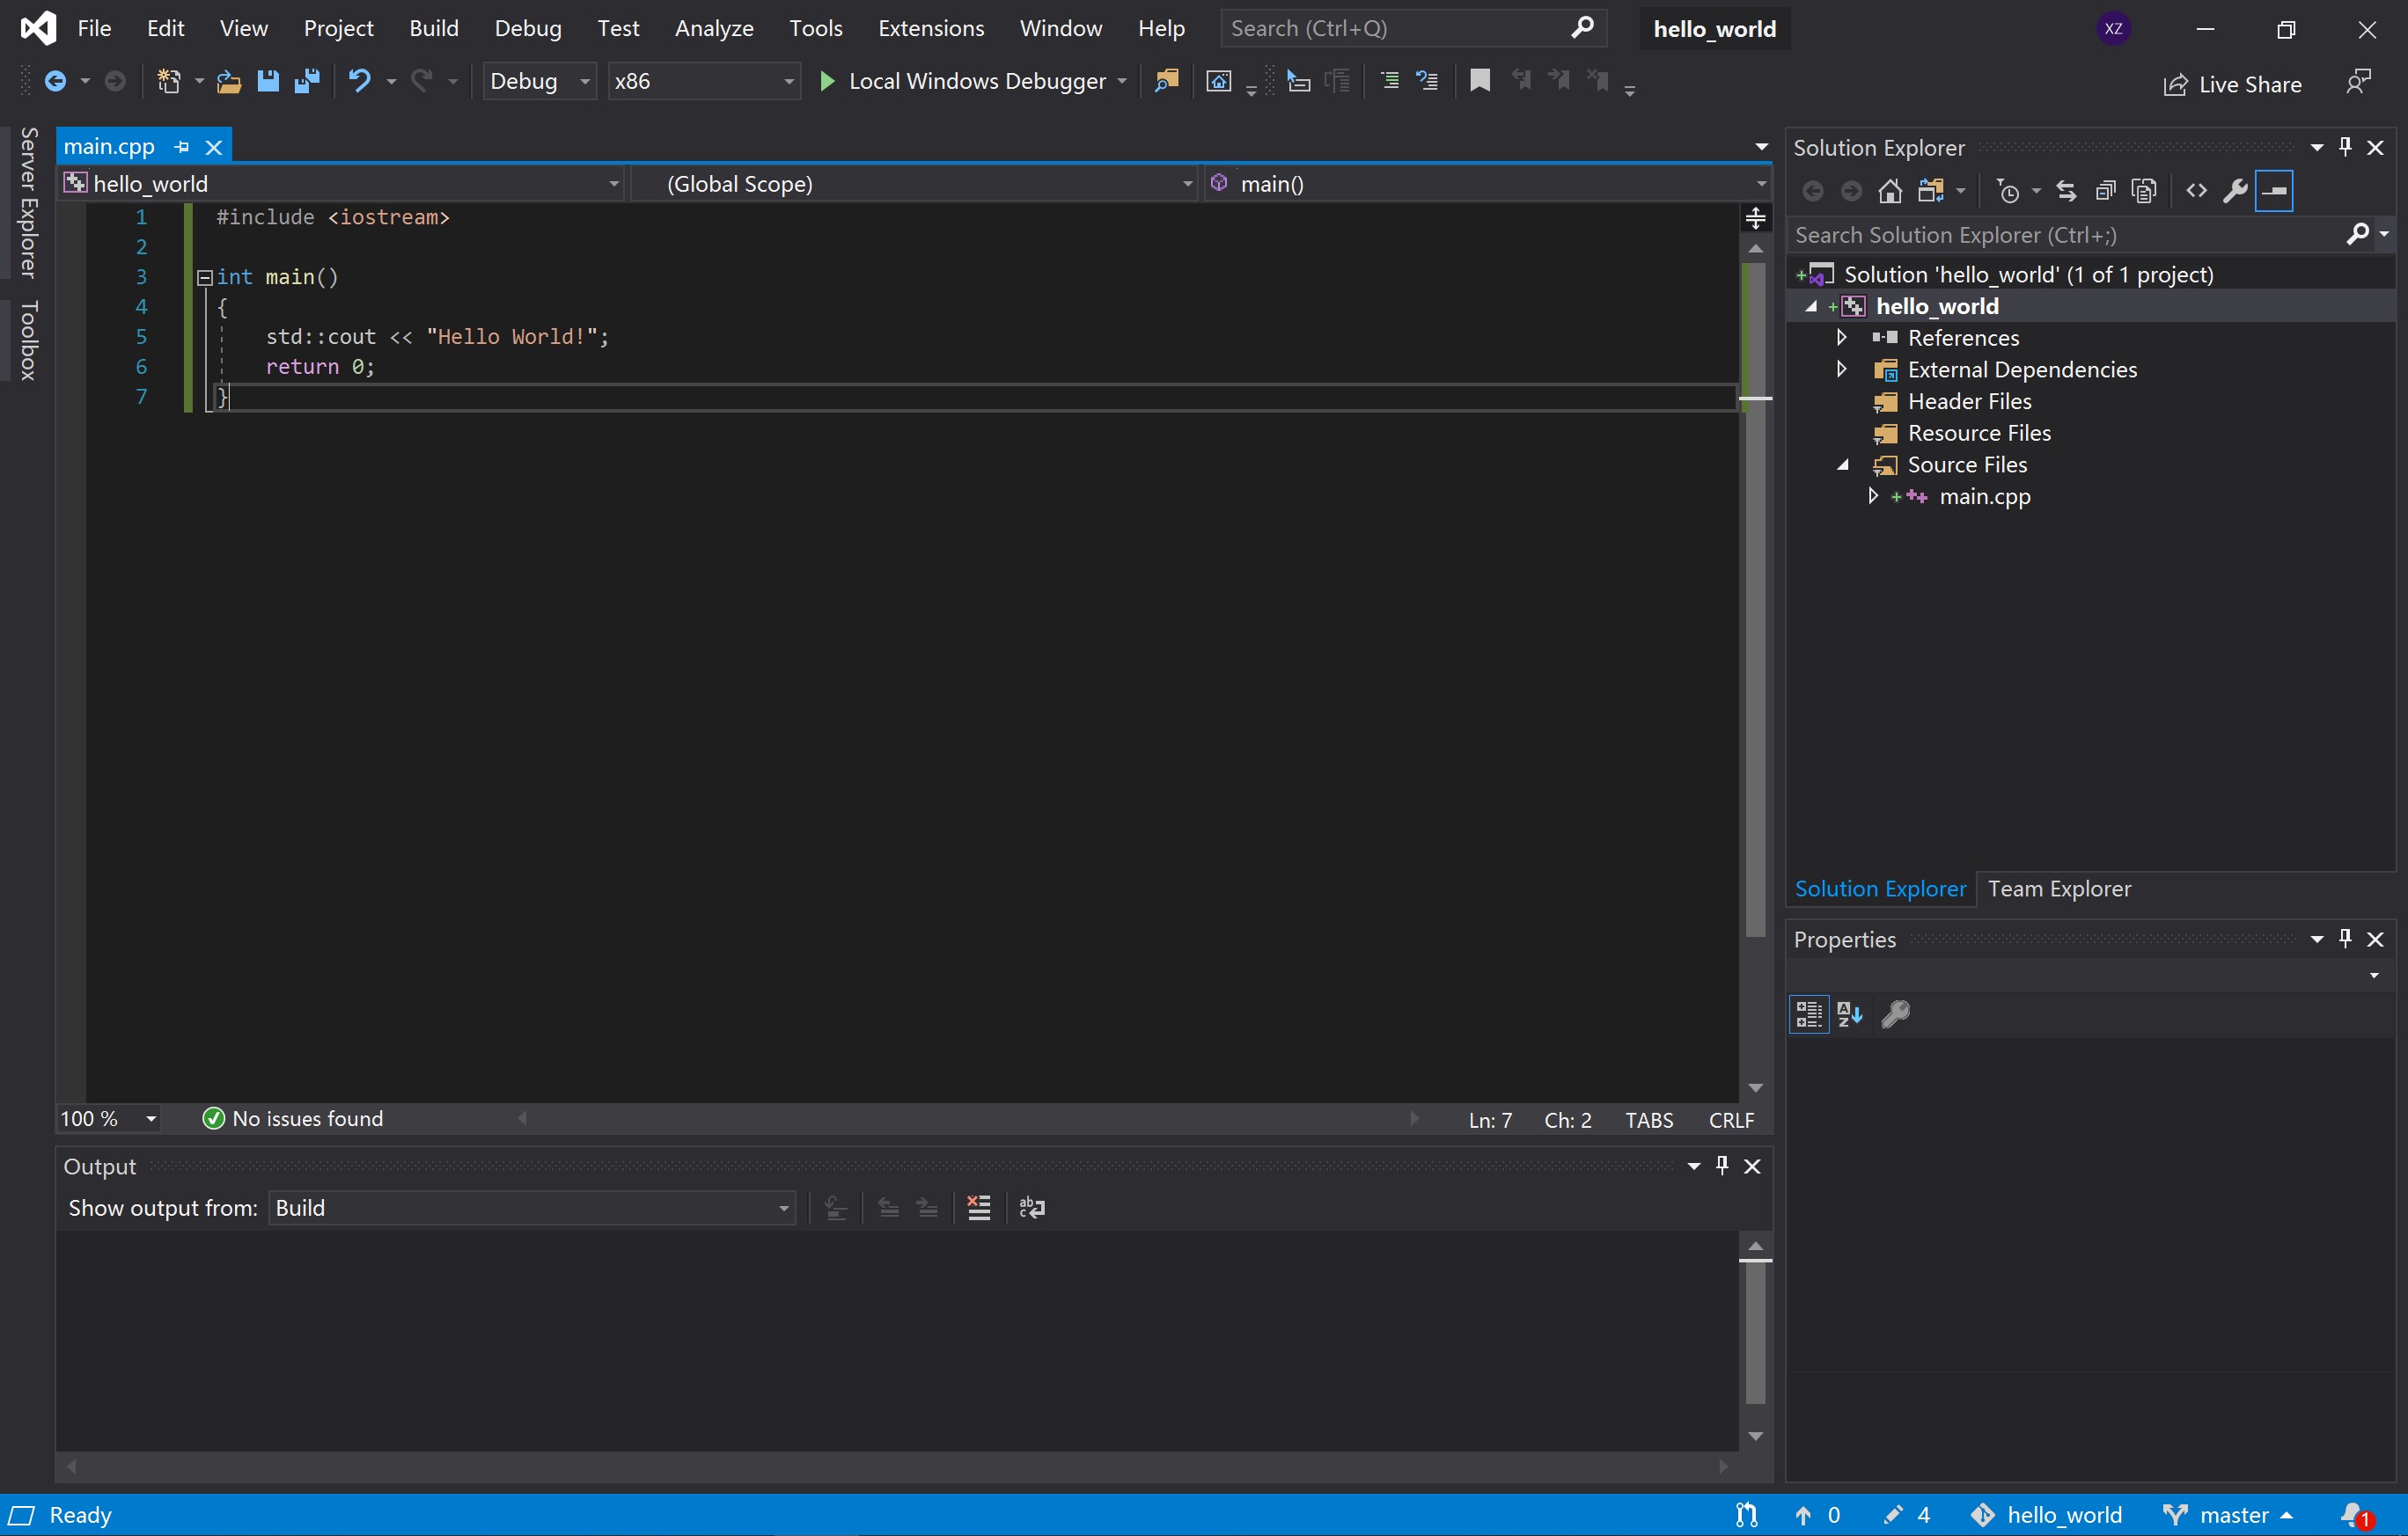This screenshot has height=1536, width=2408.
Task: Open the Extensions menu
Action: click(931, 28)
